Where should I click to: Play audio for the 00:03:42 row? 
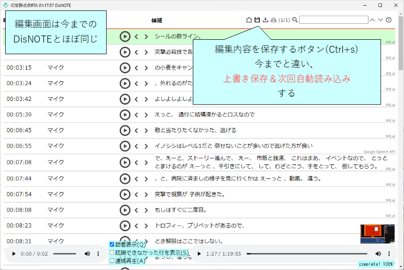coord(125,99)
